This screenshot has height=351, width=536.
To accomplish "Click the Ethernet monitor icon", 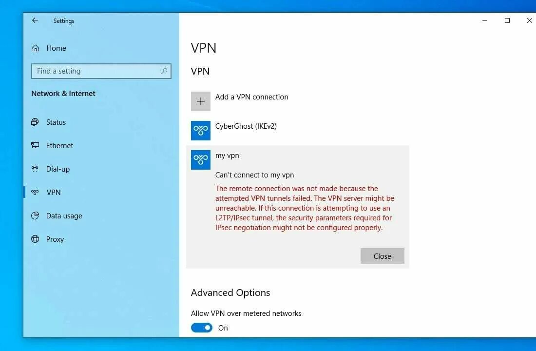I will pyautogui.click(x=35, y=145).
